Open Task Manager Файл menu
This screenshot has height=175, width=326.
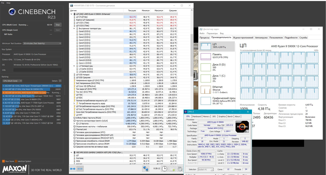[202, 33]
